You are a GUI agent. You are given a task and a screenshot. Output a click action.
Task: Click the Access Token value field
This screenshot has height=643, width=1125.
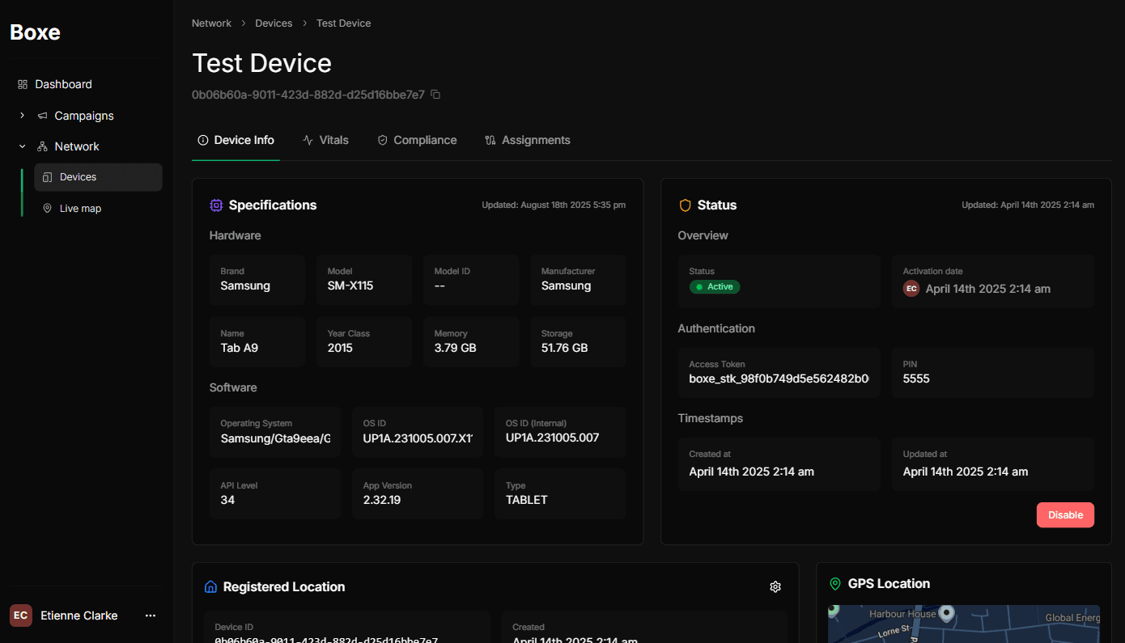779,379
